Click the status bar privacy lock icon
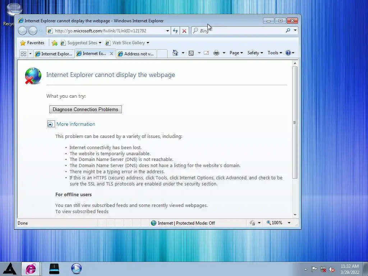 pyautogui.click(x=253, y=223)
